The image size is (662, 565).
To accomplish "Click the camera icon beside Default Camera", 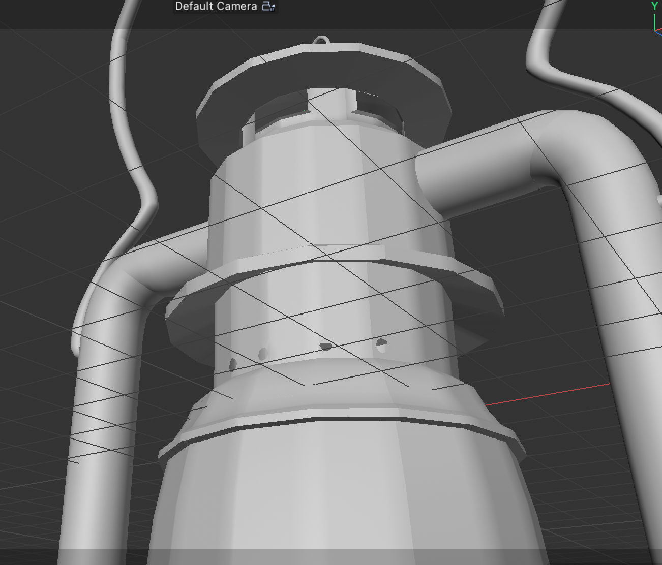I will click(x=268, y=7).
